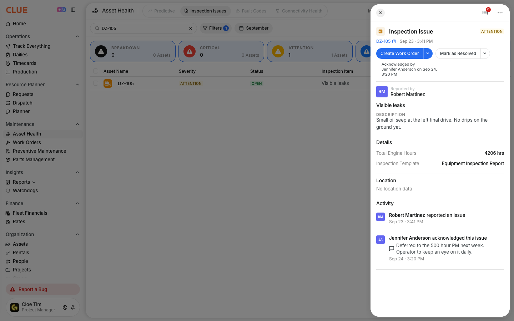
Task: Open notifications bell icon in sidebar
Action: [73, 307]
